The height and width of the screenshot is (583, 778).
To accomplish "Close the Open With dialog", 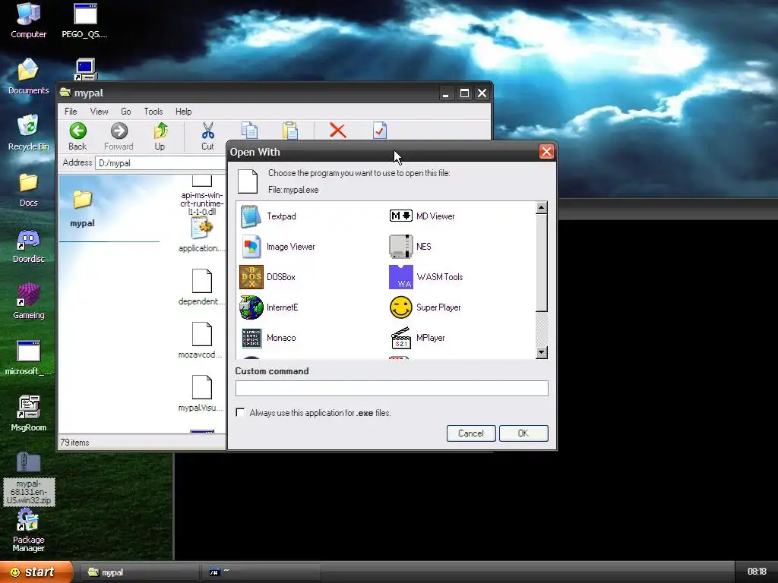I will pyautogui.click(x=546, y=152).
